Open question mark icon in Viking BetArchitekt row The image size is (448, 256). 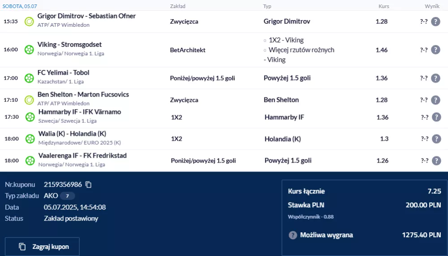pyautogui.click(x=435, y=50)
